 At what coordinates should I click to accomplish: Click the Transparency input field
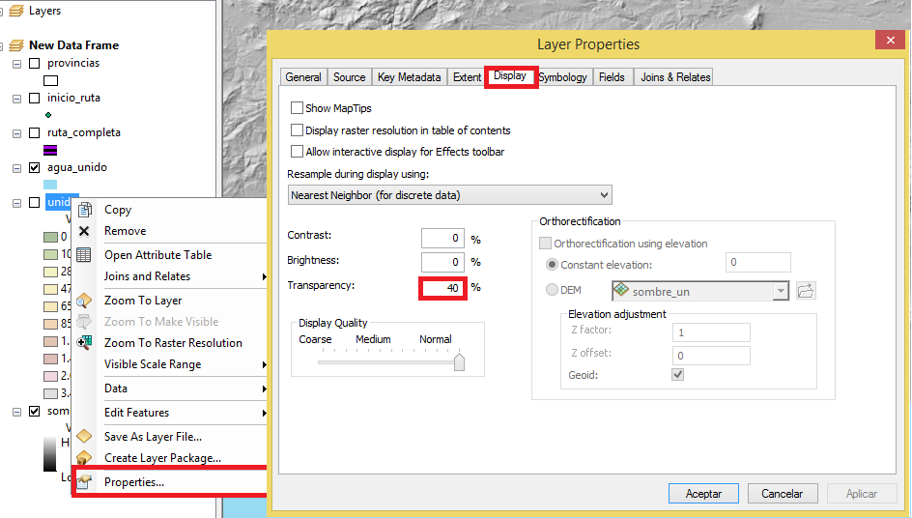point(443,287)
